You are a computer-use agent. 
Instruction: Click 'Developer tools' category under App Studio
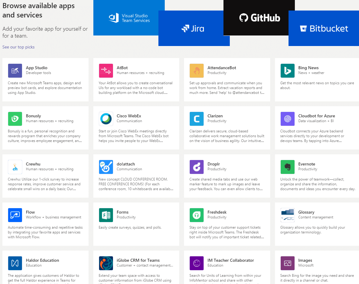tap(39, 73)
